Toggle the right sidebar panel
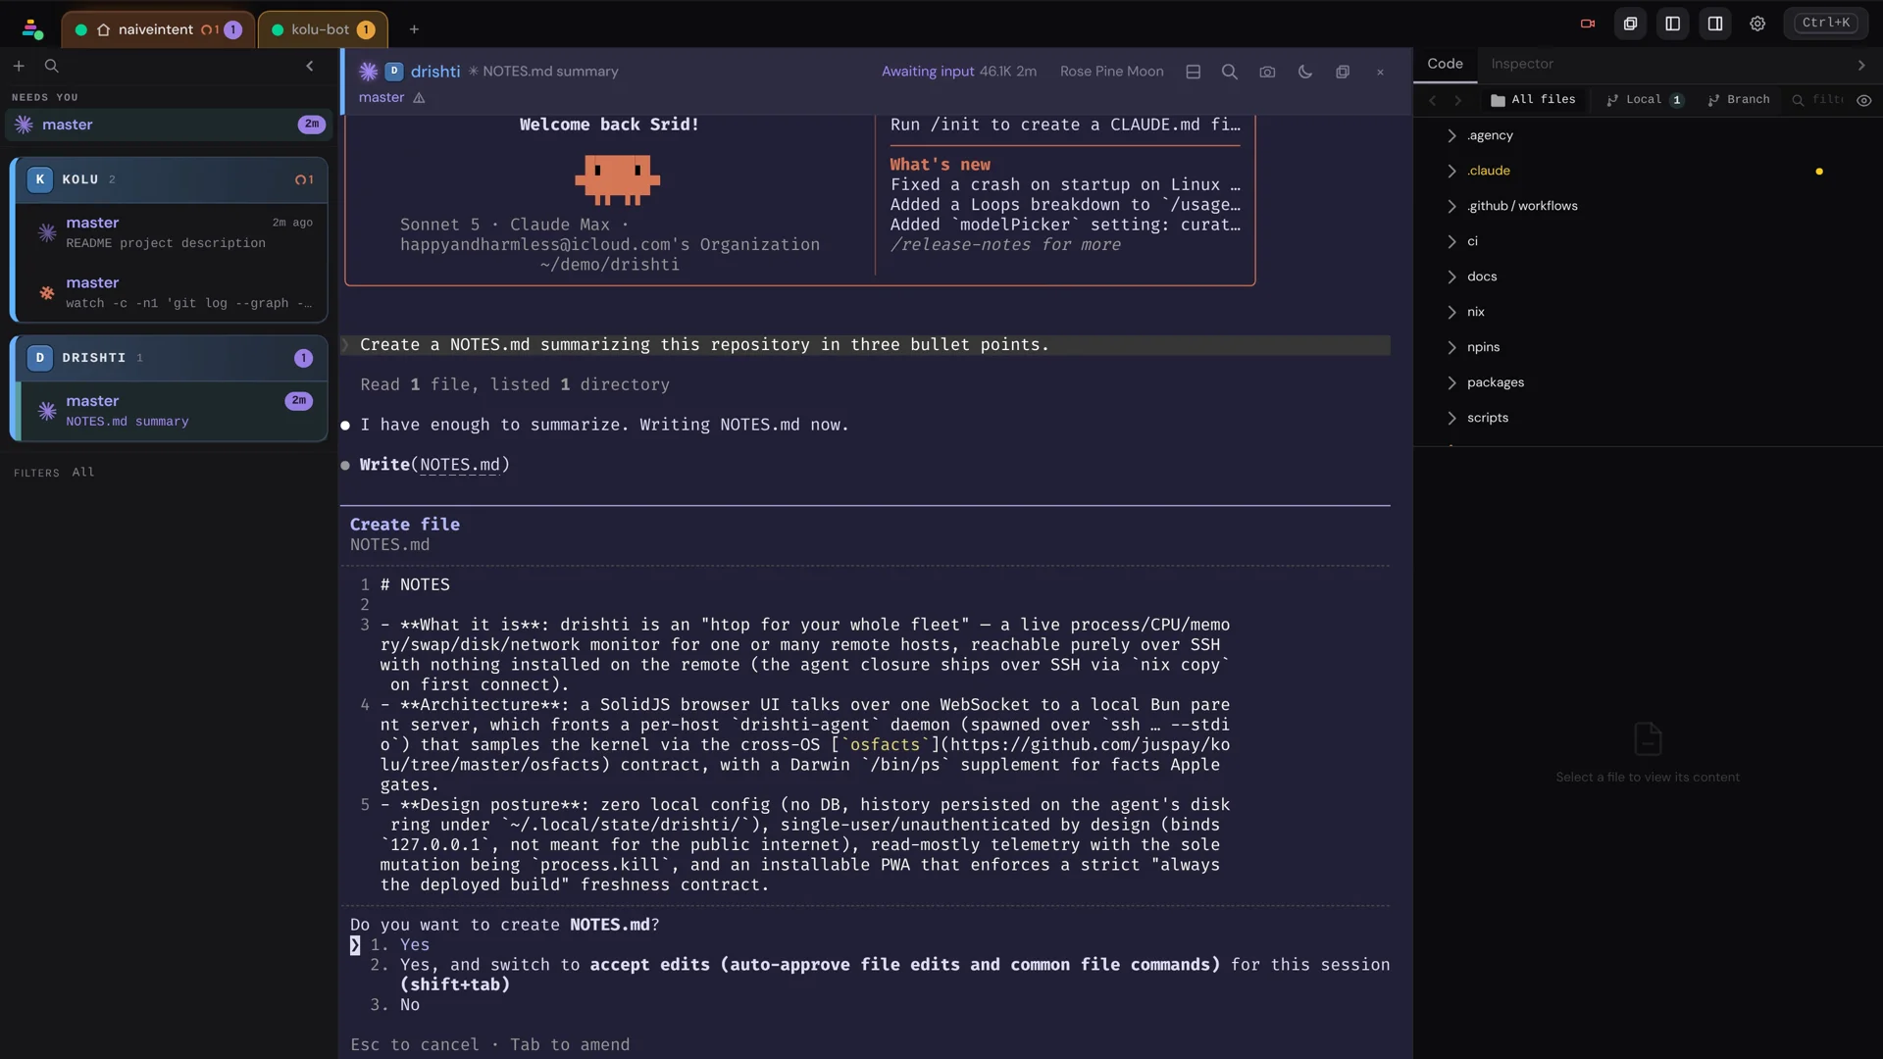The image size is (1883, 1059). 1715,24
